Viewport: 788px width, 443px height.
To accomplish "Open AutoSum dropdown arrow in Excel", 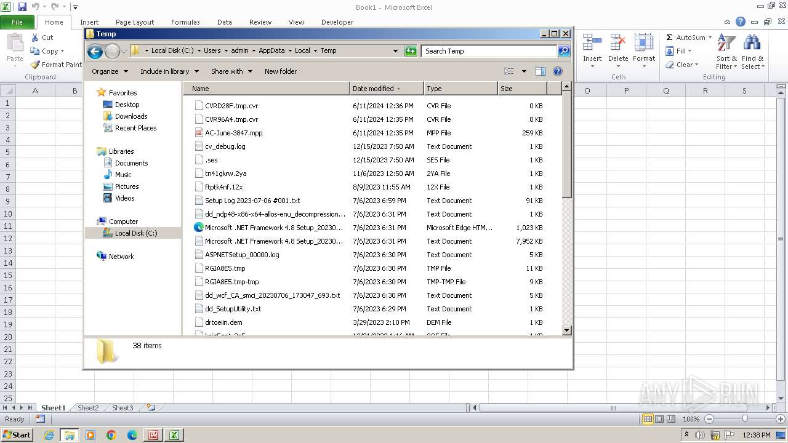I will coord(710,38).
